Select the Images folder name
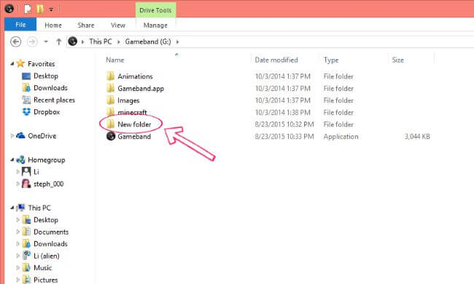Screen dimensions: 474x284 point(128,100)
